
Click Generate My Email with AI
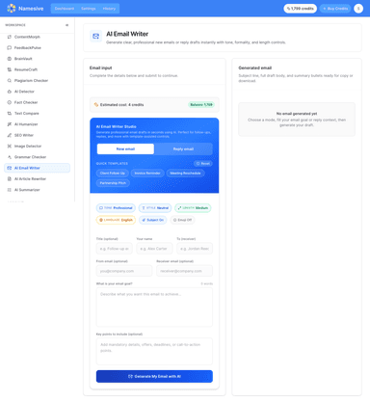coord(154,376)
